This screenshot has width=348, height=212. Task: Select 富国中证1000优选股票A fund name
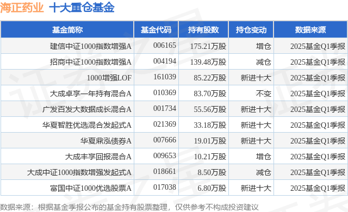91,188
